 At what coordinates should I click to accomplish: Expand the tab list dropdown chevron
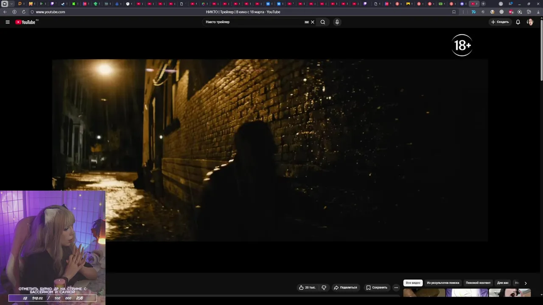coord(12,4)
